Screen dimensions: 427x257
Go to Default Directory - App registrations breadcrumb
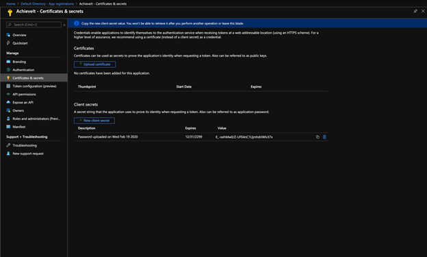pos(47,4)
